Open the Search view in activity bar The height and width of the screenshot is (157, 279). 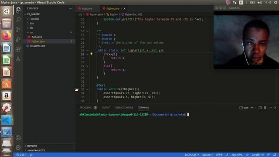(x=18, y=19)
